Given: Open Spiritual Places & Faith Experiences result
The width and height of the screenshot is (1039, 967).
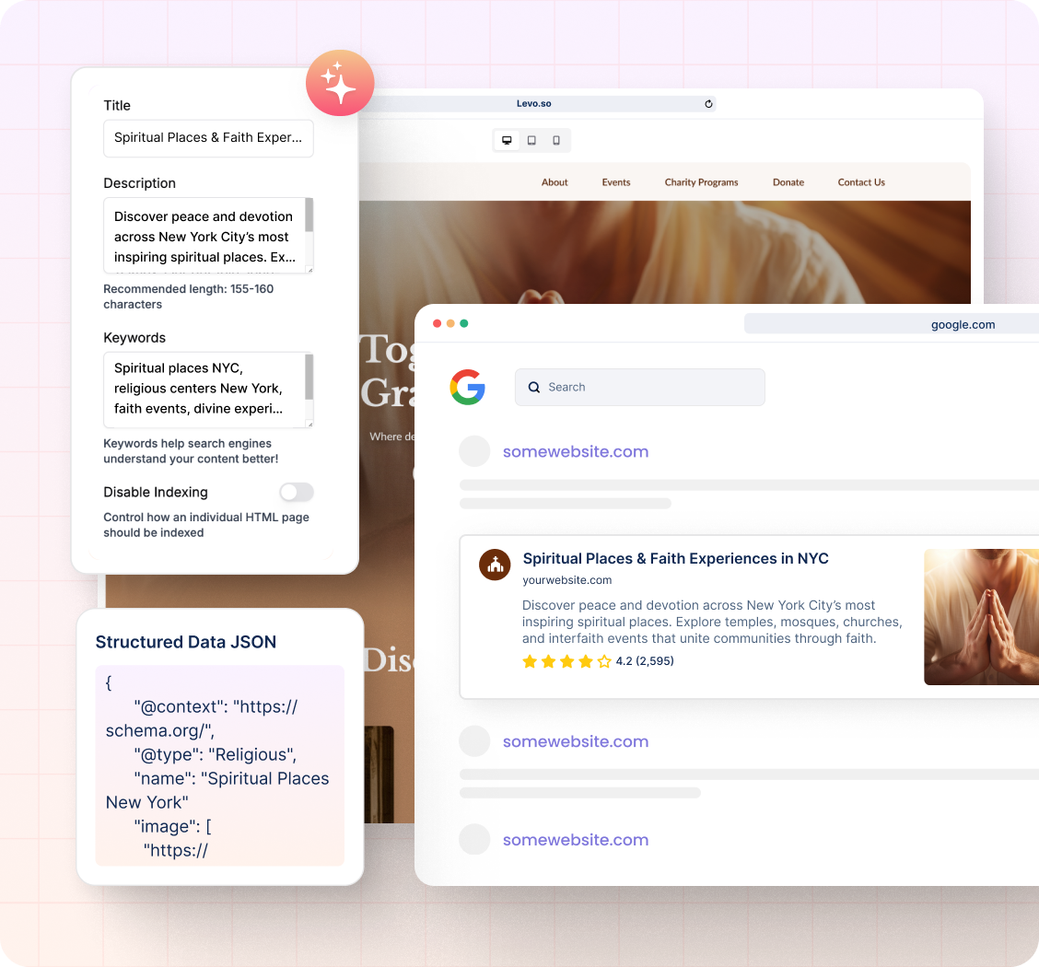Looking at the screenshot, I should (x=675, y=559).
